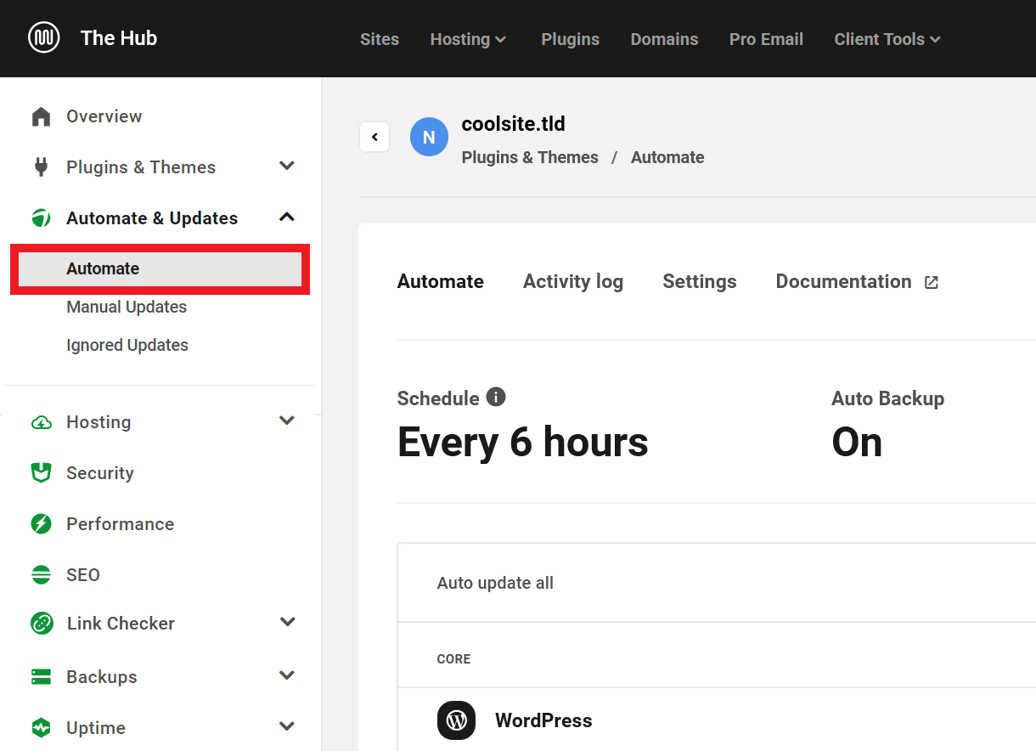This screenshot has height=751, width=1036.
Task: Click the 'Every 6 hours' schedule value
Action: (523, 443)
